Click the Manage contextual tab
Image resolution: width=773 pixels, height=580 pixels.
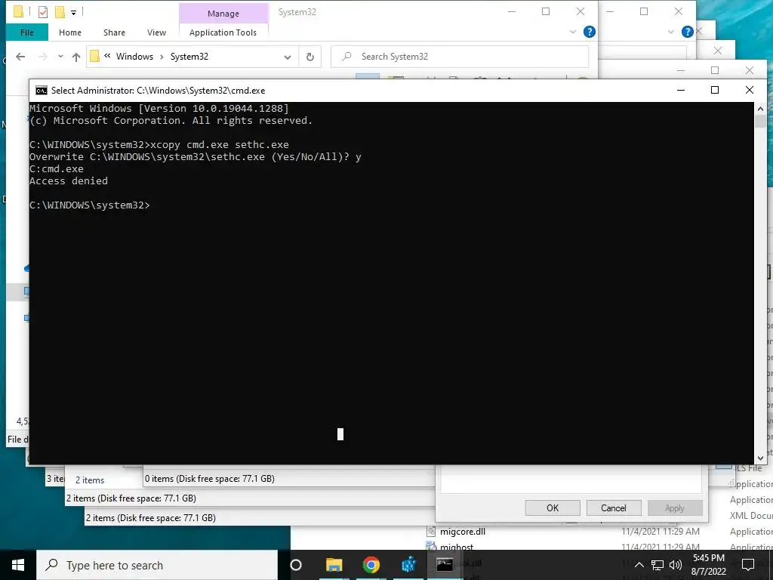pos(223,14)
